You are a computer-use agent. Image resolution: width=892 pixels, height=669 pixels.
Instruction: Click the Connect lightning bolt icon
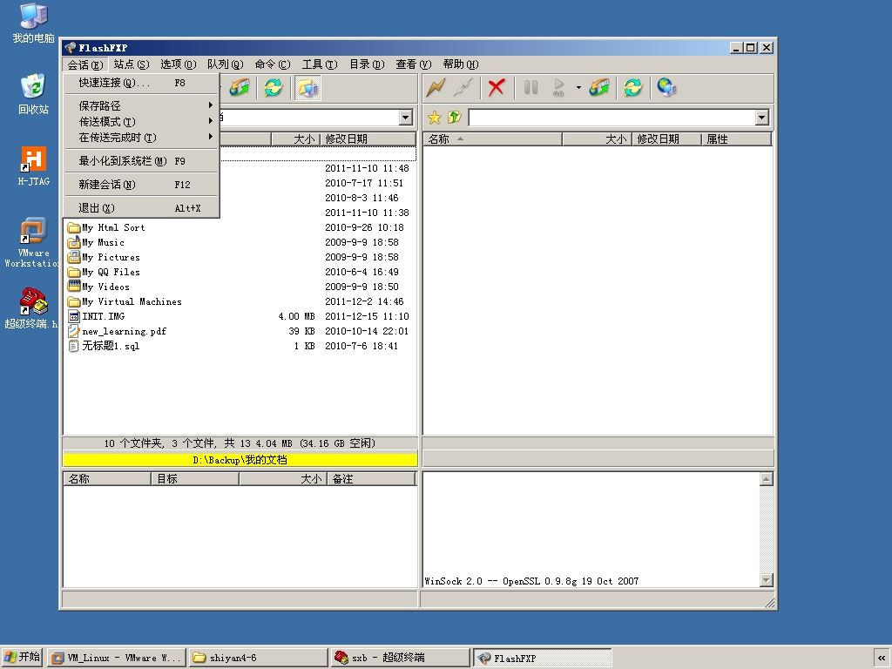[x=436, y=88]
